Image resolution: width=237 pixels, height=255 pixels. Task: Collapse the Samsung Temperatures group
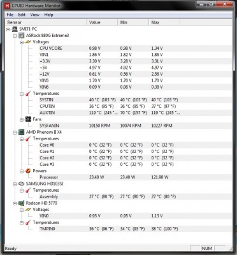click(22, 191)
